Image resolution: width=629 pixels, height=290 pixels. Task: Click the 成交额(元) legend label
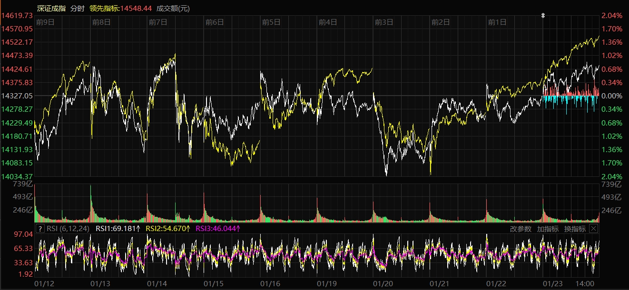(x=173, y=9)
